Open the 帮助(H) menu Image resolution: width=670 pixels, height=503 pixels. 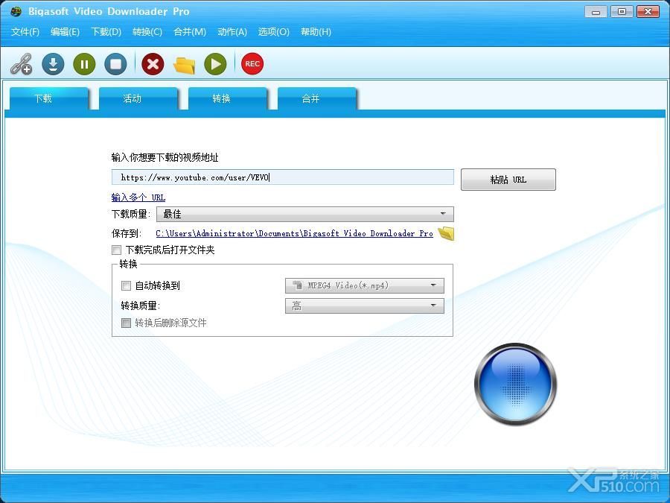[316, 32]
